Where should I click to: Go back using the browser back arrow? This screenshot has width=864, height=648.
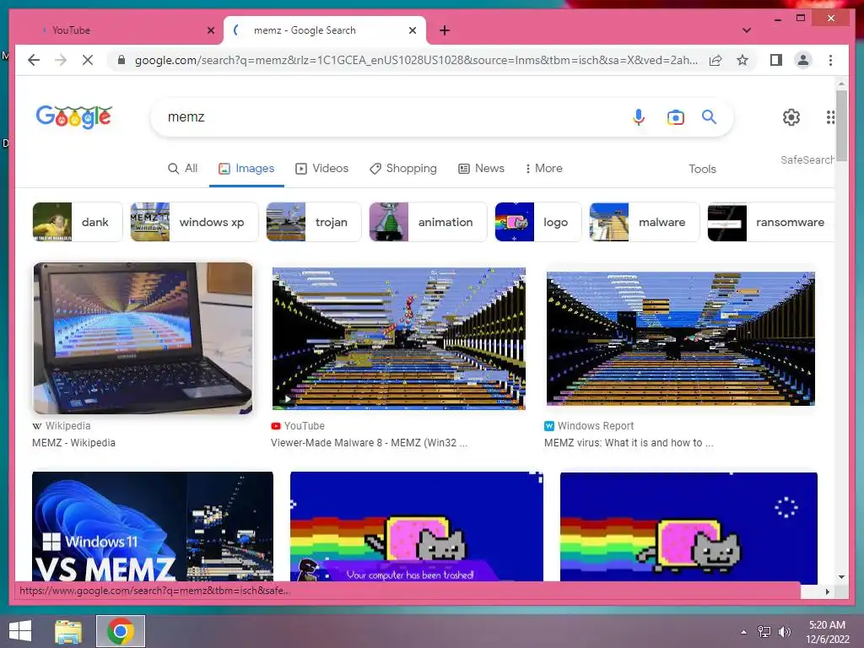point(34,60)
